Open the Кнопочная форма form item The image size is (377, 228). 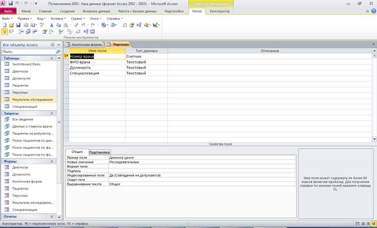point(27,181)
